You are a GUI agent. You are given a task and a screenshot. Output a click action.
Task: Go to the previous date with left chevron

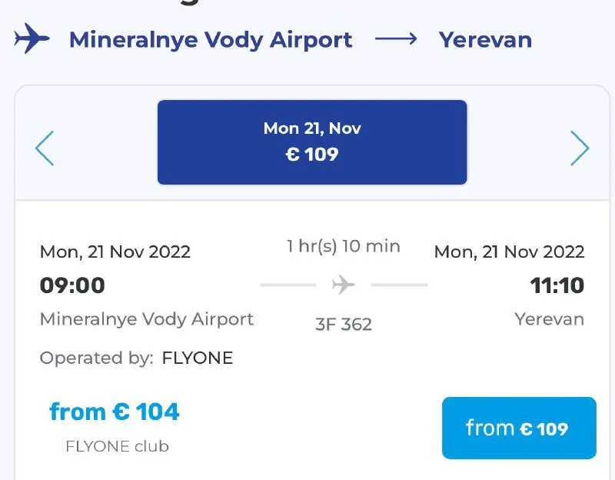(45, 148)
